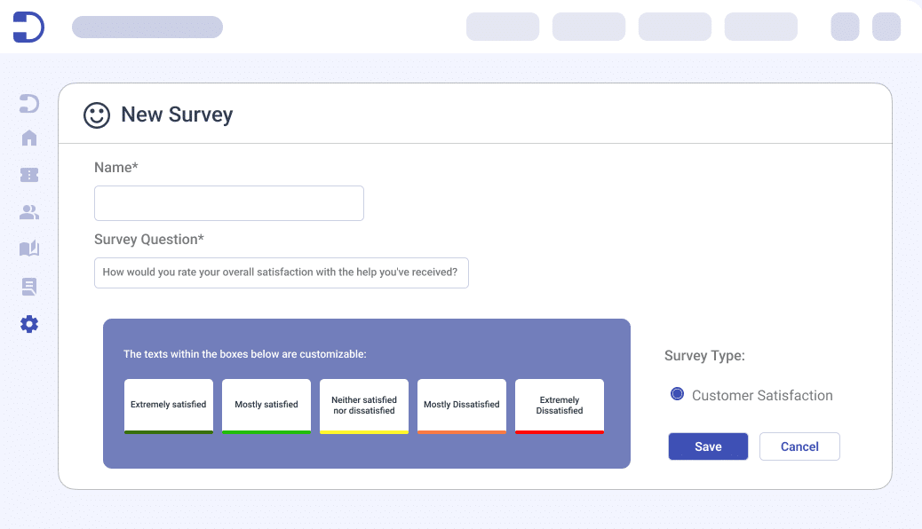922x529 pixels.
Task: Open Settings gear icon in sidebar
Action: tap(29, 324)
